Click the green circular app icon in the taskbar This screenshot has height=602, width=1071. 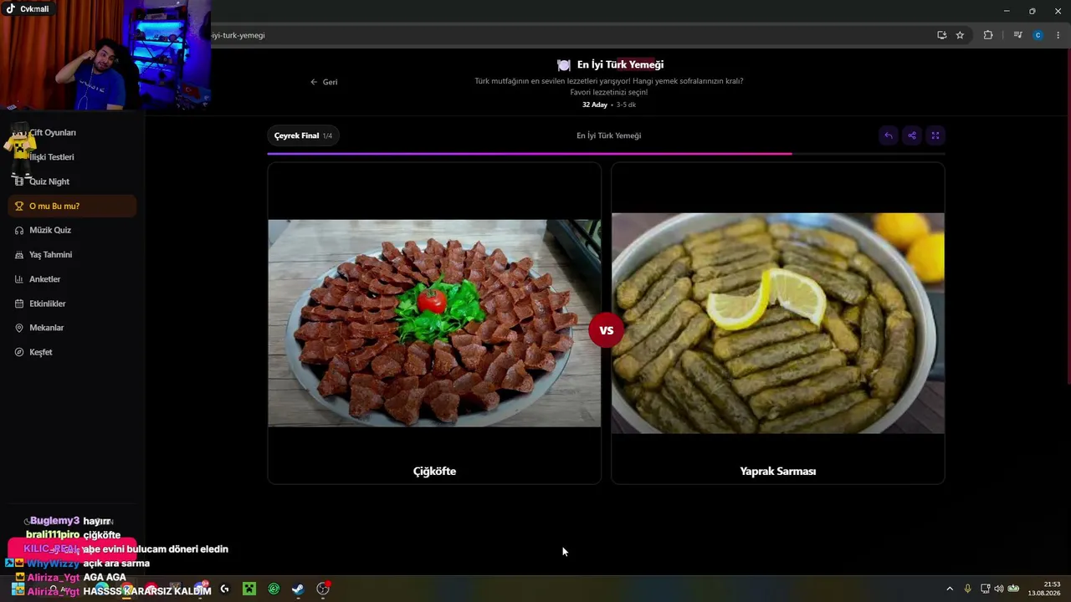tap(274, 589)
